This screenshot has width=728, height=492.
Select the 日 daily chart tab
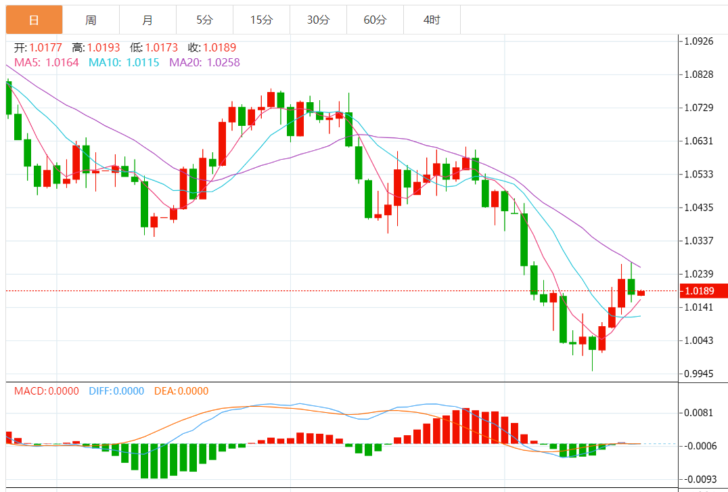click(34, 20)
